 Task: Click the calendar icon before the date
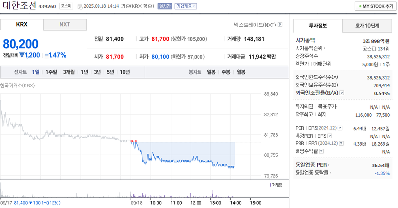80,6
